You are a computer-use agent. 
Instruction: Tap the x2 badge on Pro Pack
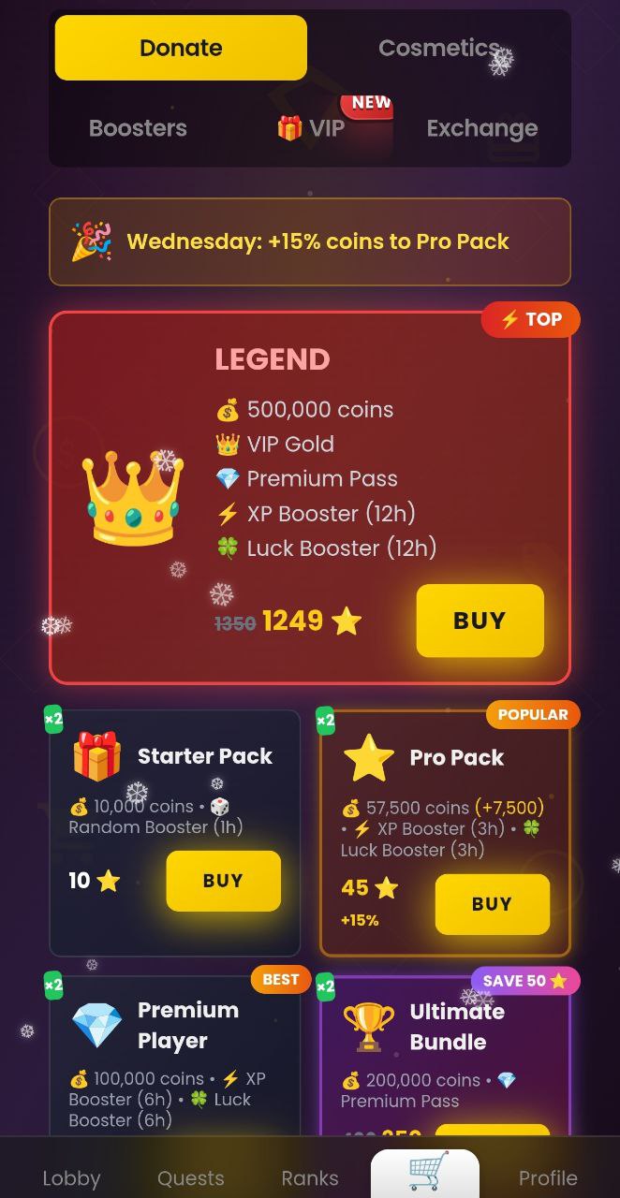[325, 720]
